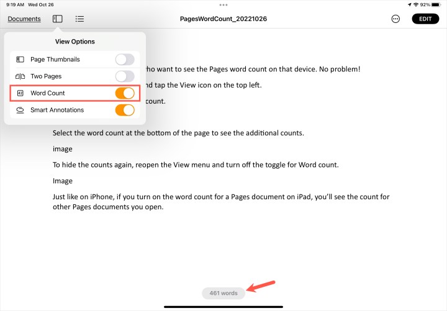Tap the battery indicator in status bar
Image resolution: width=447 pixels, height=311 pixels.
pos(436,4)
